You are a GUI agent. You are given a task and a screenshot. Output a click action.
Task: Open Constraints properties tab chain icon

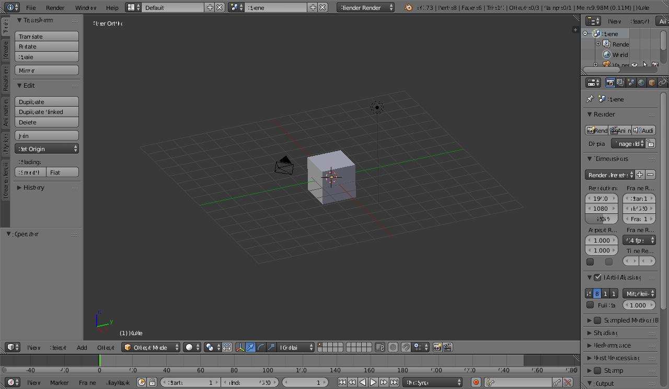coord(662,83)
